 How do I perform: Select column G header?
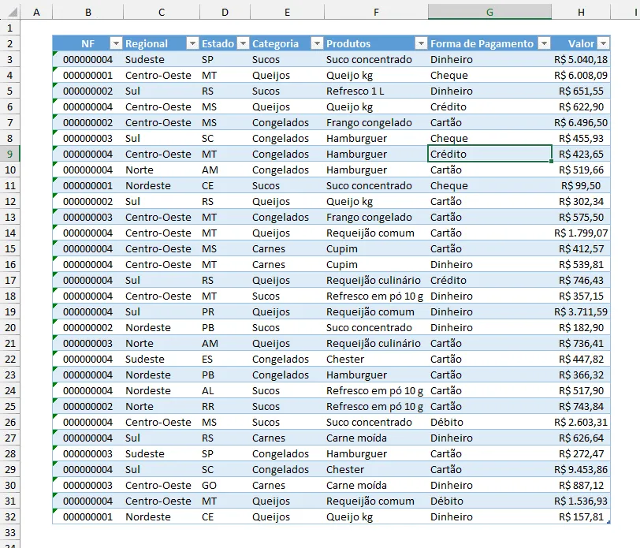(x=489, y=13)
